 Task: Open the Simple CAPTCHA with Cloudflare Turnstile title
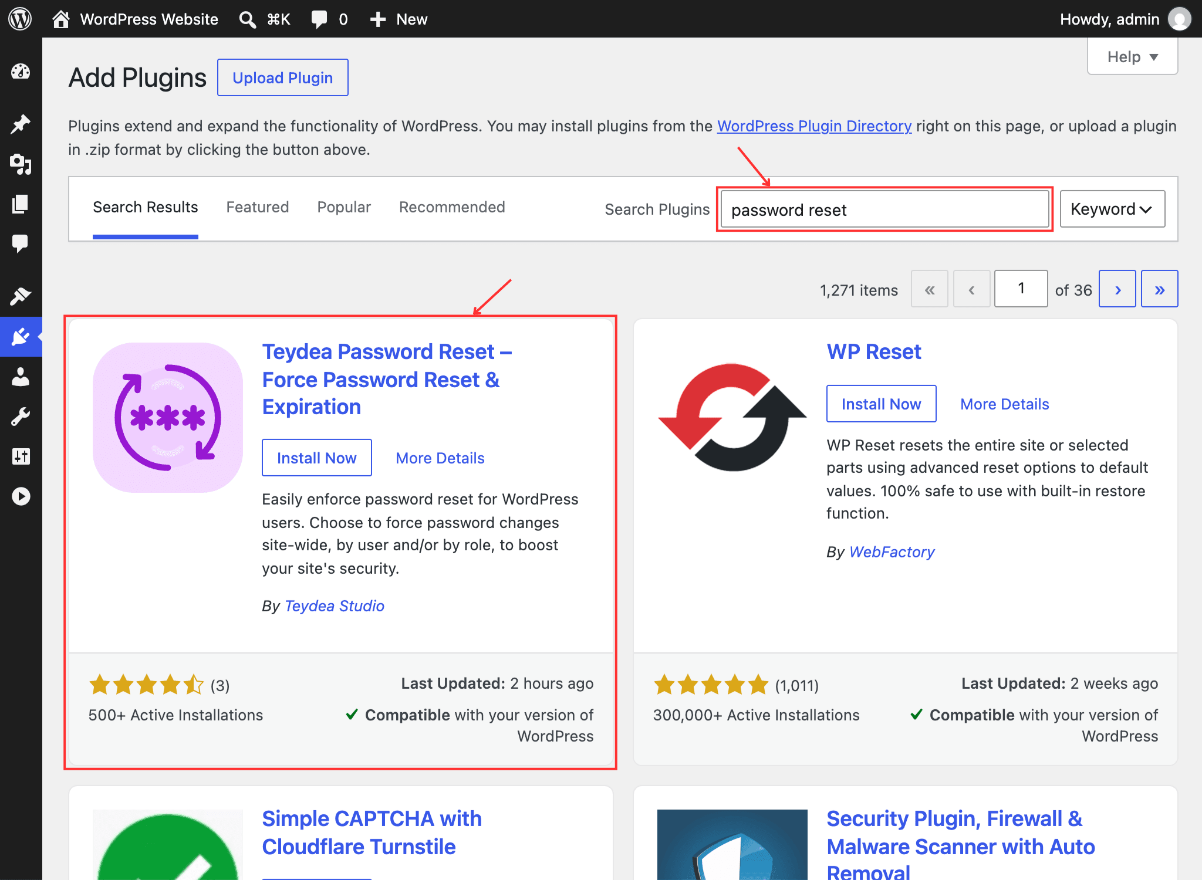(372, 832)
